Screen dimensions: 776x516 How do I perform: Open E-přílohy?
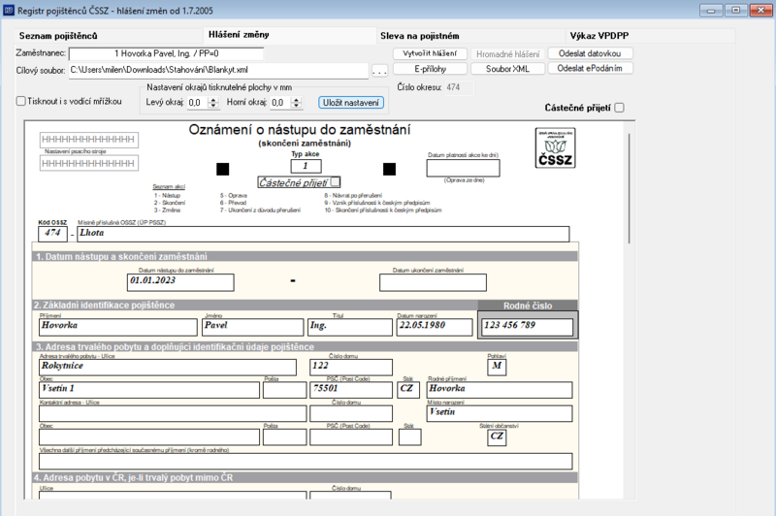tap(430, 69)
